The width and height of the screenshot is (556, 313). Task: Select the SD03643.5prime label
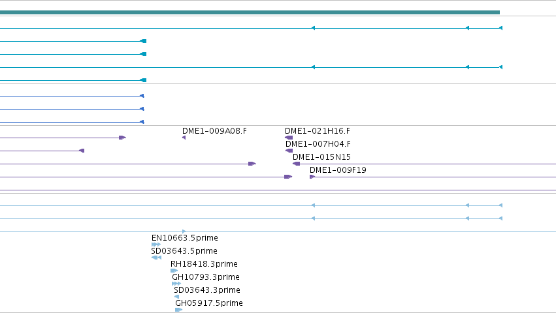[x=184, y=251]
